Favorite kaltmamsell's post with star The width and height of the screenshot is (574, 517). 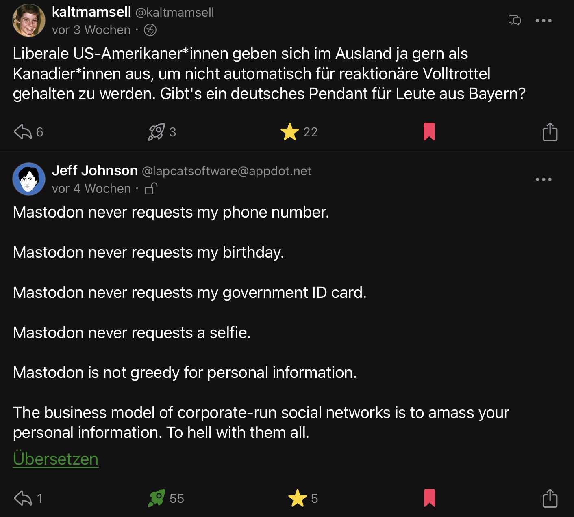[289, 132]
